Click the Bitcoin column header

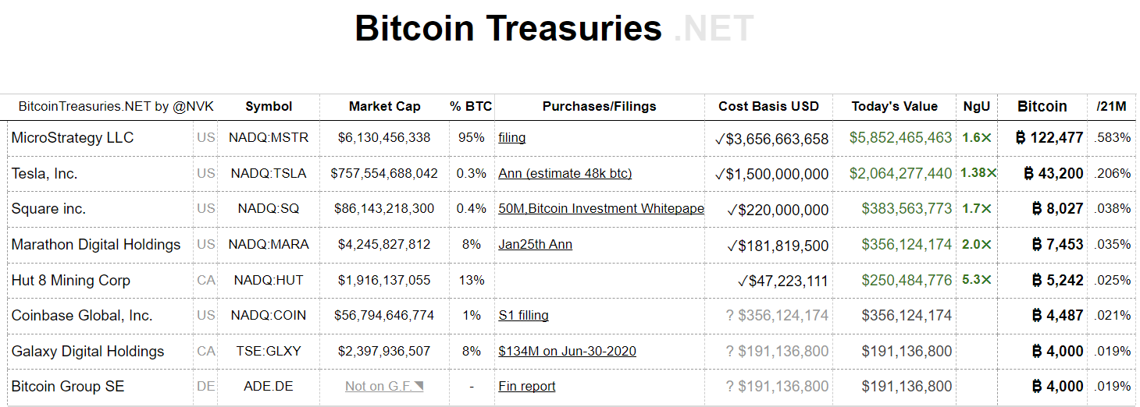coord(1042,107)
